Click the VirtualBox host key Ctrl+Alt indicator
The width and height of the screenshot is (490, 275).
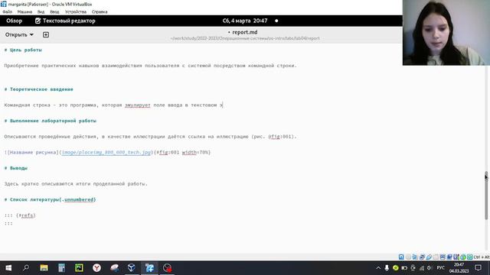(x=481, y=257)
